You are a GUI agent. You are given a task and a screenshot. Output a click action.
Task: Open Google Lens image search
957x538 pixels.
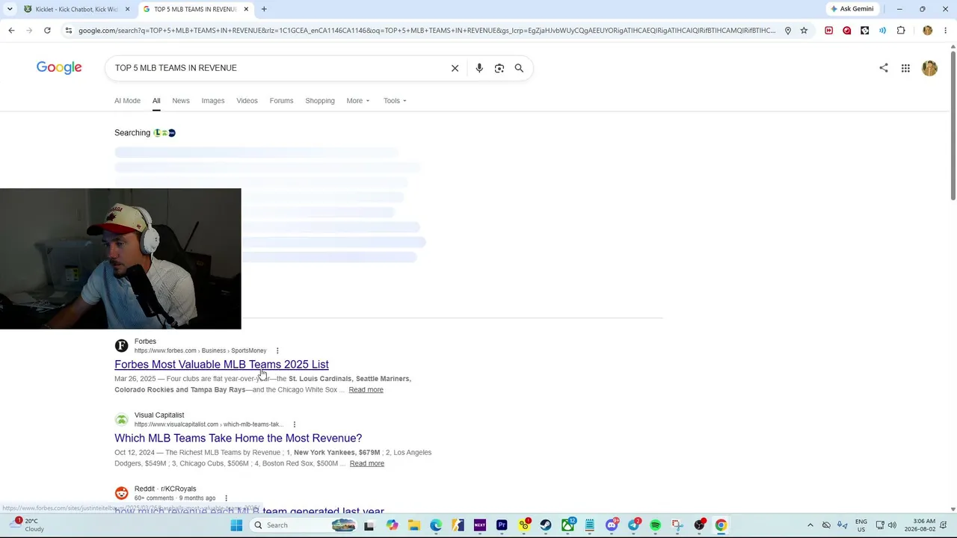(499, 68)
